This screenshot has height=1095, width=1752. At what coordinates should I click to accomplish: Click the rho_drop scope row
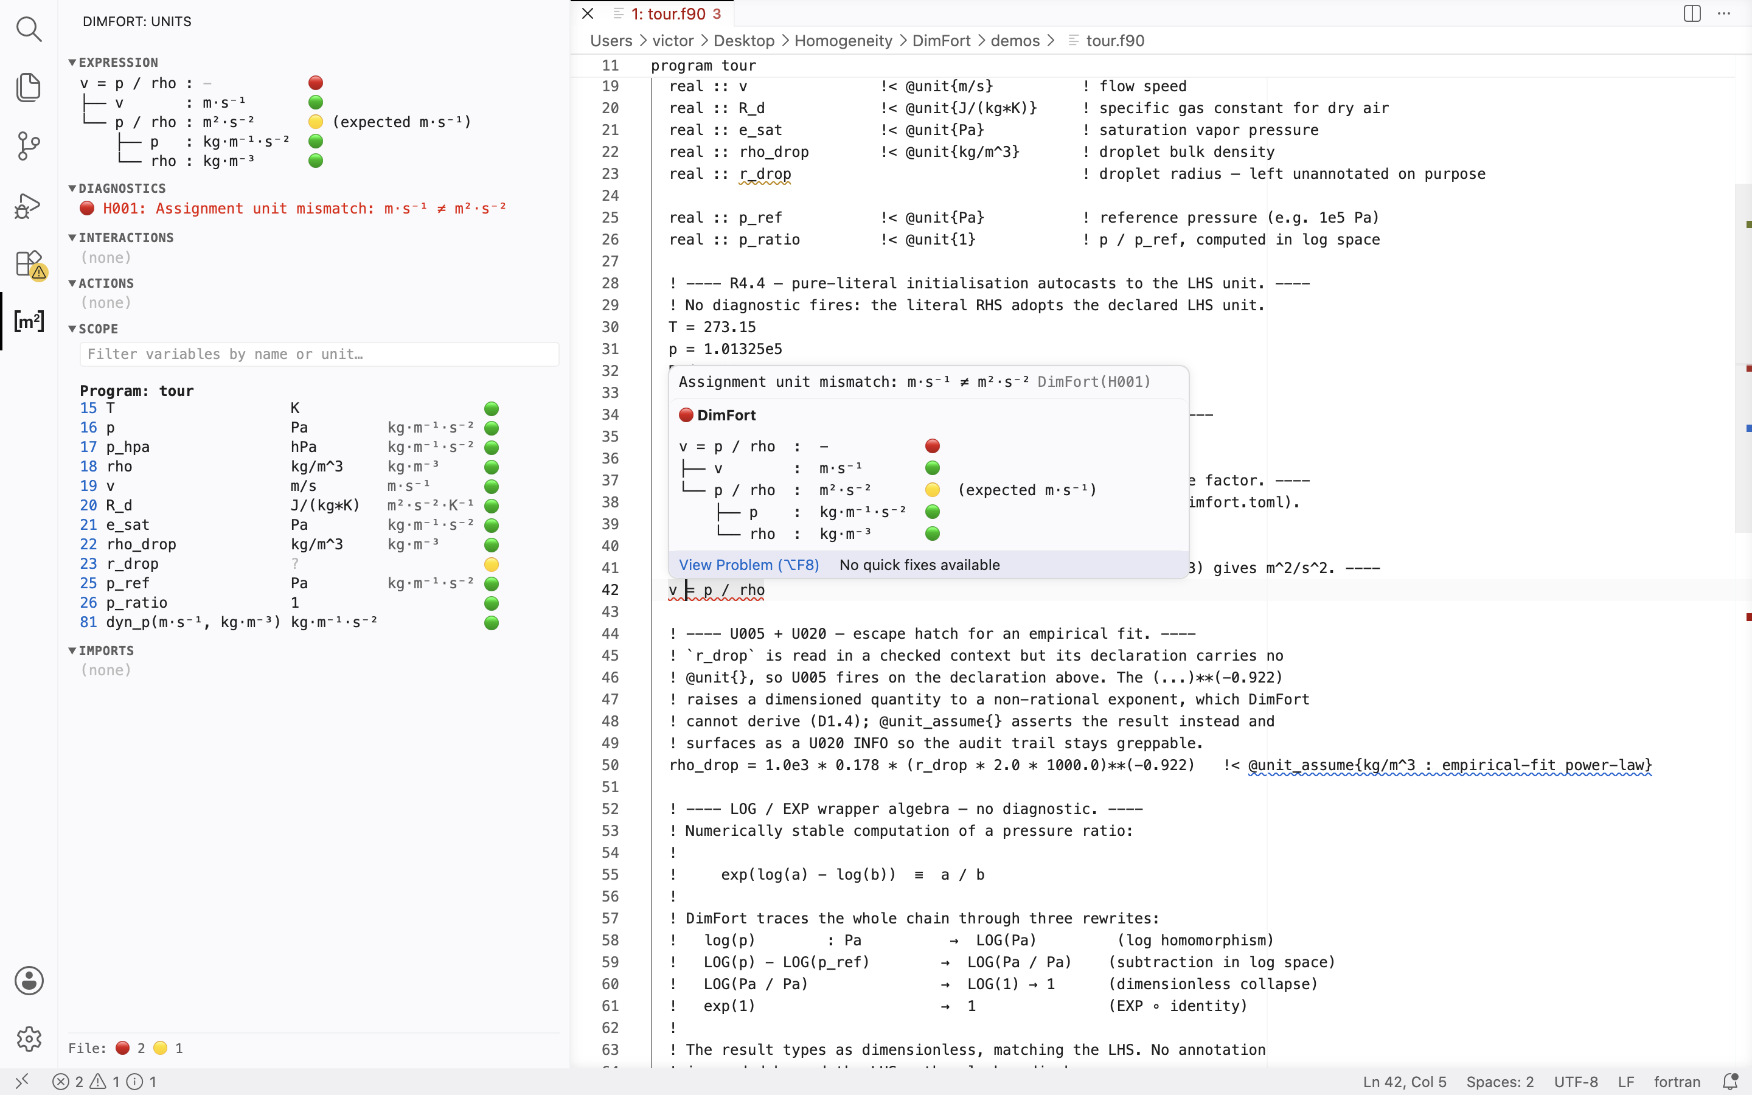tap(290, 544)
